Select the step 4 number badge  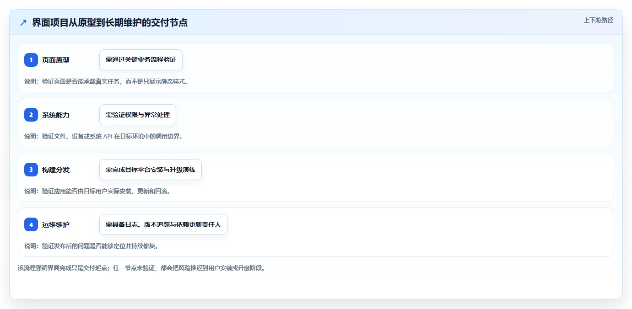coord(31,224)
